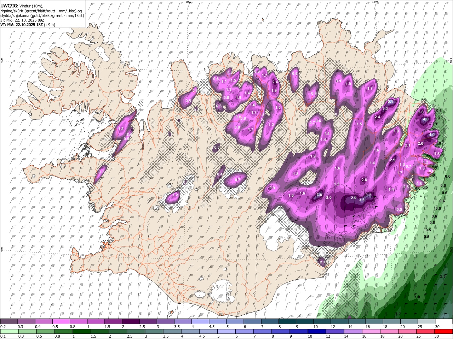The image size is (453, 339).
Task: Pick the grey-purple 0.2 swatch in upper legend
Action: click(x=9, y=321)
